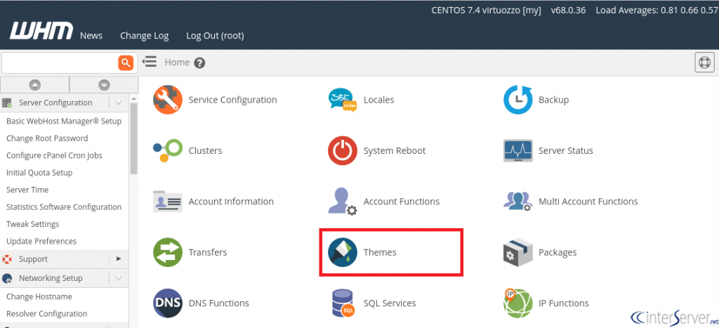Click the sidebar scroll up arrow button
The image size is (719, 328).
(x=35, y=85)
